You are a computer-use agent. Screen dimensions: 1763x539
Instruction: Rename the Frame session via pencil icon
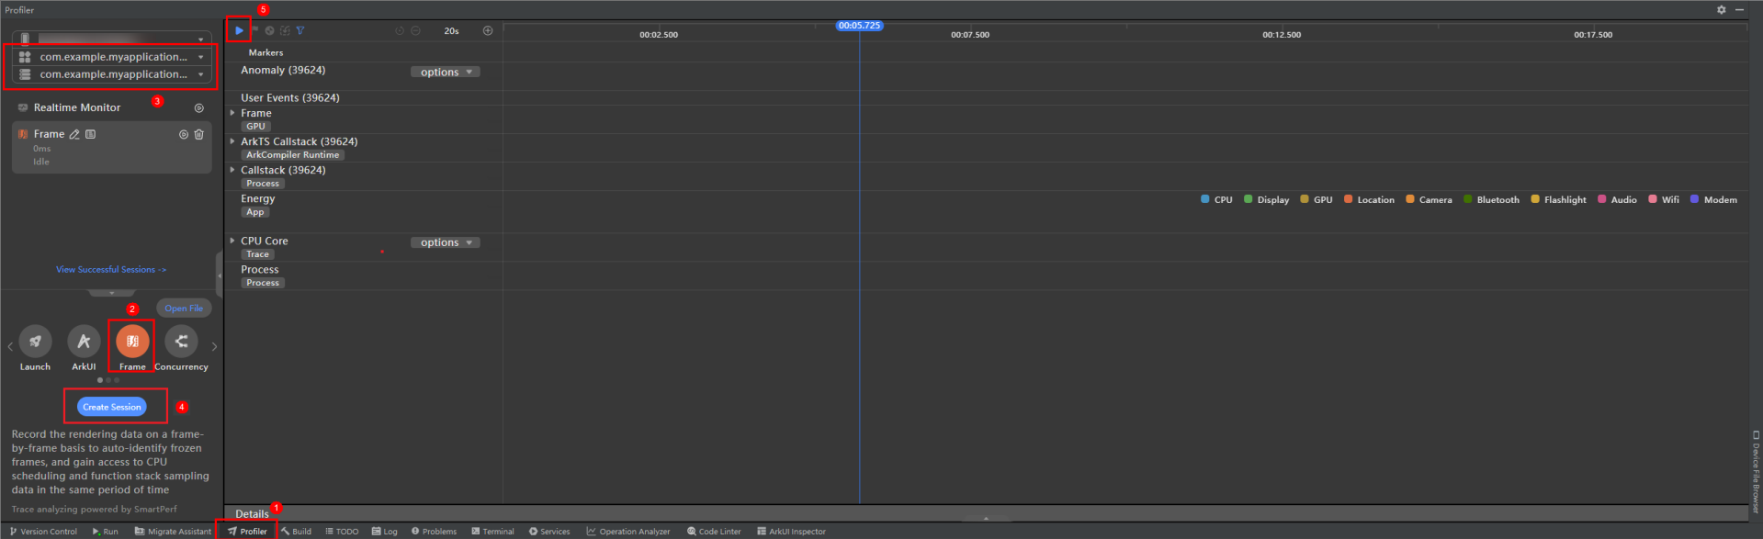pos(74,134)
